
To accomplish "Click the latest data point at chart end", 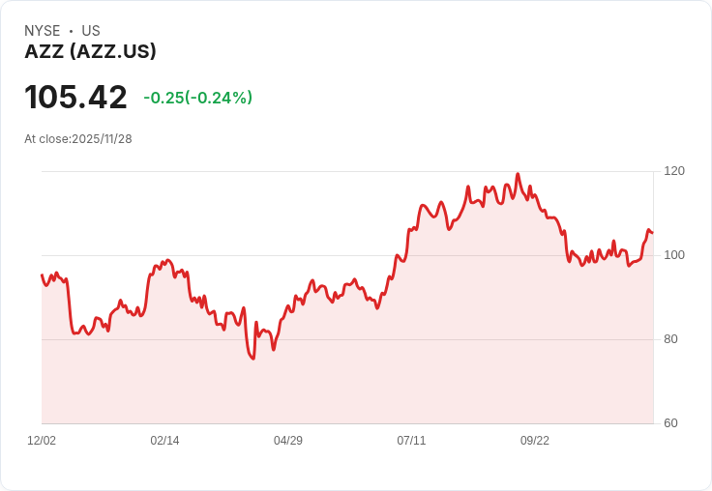I will [653, 233].
